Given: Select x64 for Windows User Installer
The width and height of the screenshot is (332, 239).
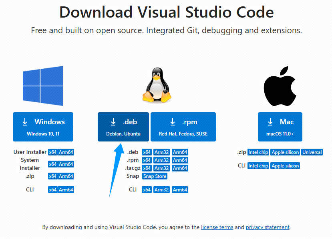Looking at the screenshot, I should pos(53,152).
